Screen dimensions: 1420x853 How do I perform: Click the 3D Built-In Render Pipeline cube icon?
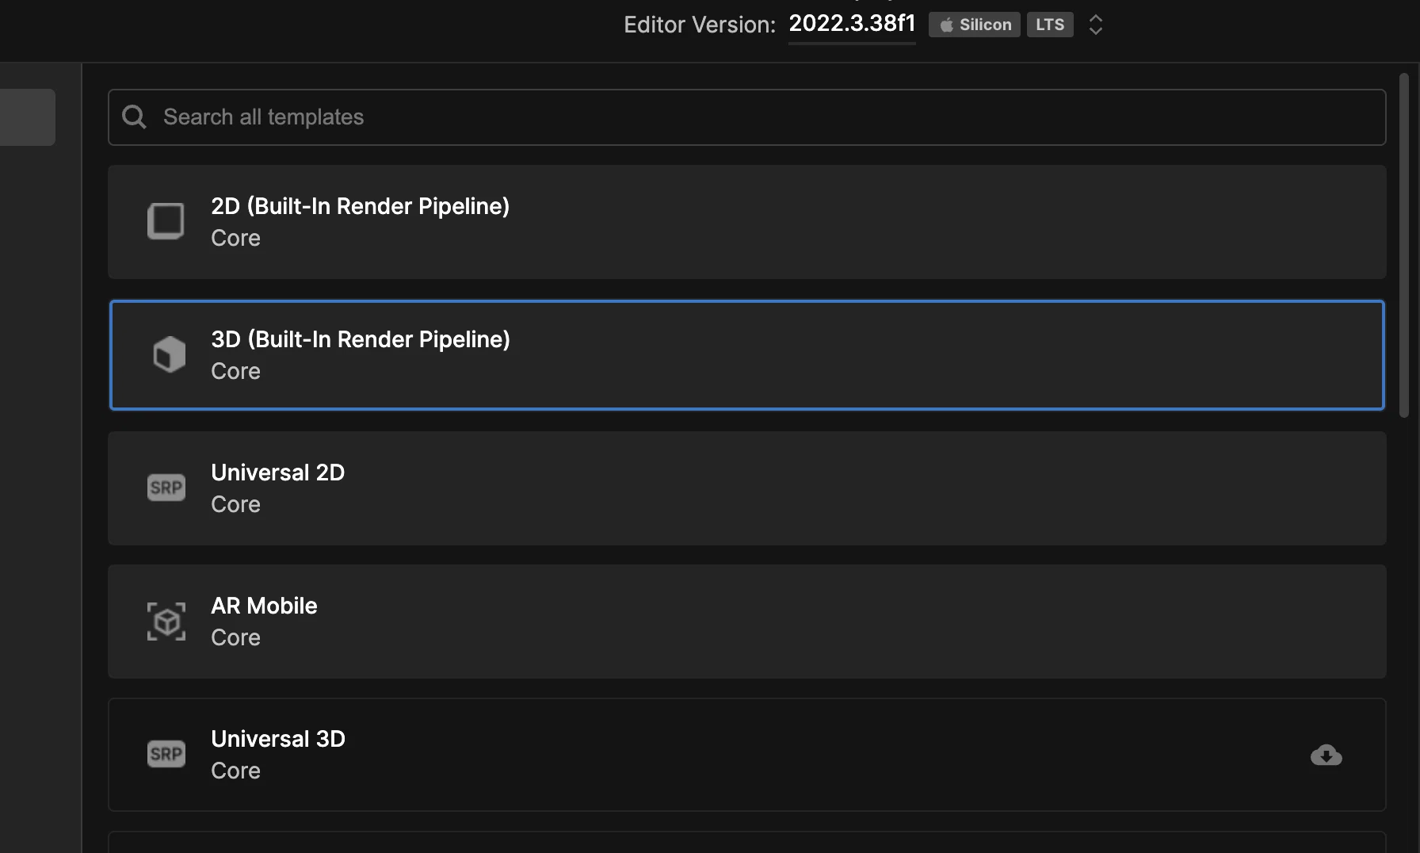click(169, 354)
